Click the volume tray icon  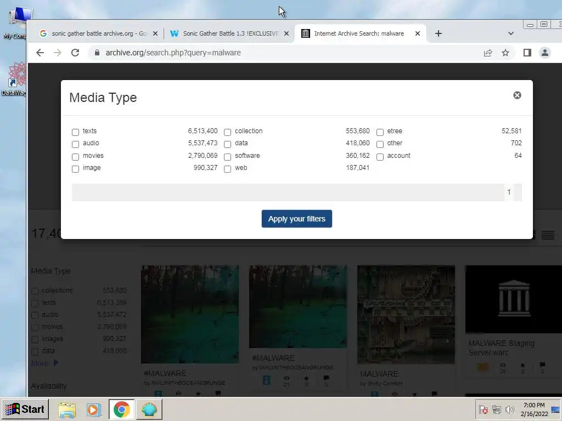point(509,409)
